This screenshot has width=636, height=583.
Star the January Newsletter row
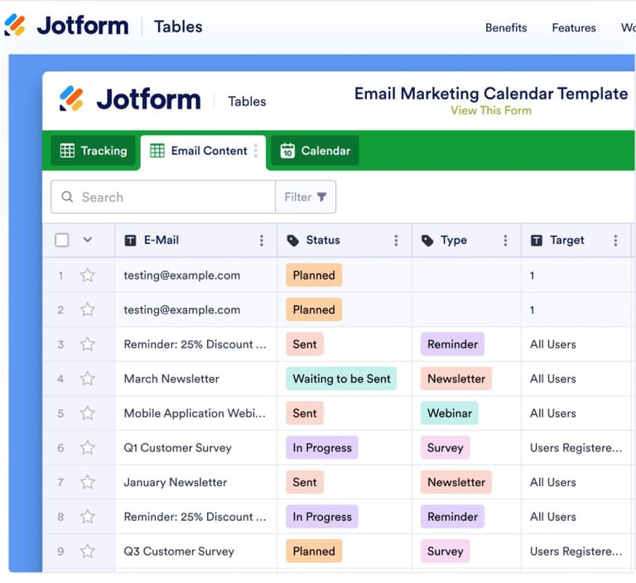pyautogui.click(x=87, y=483)
